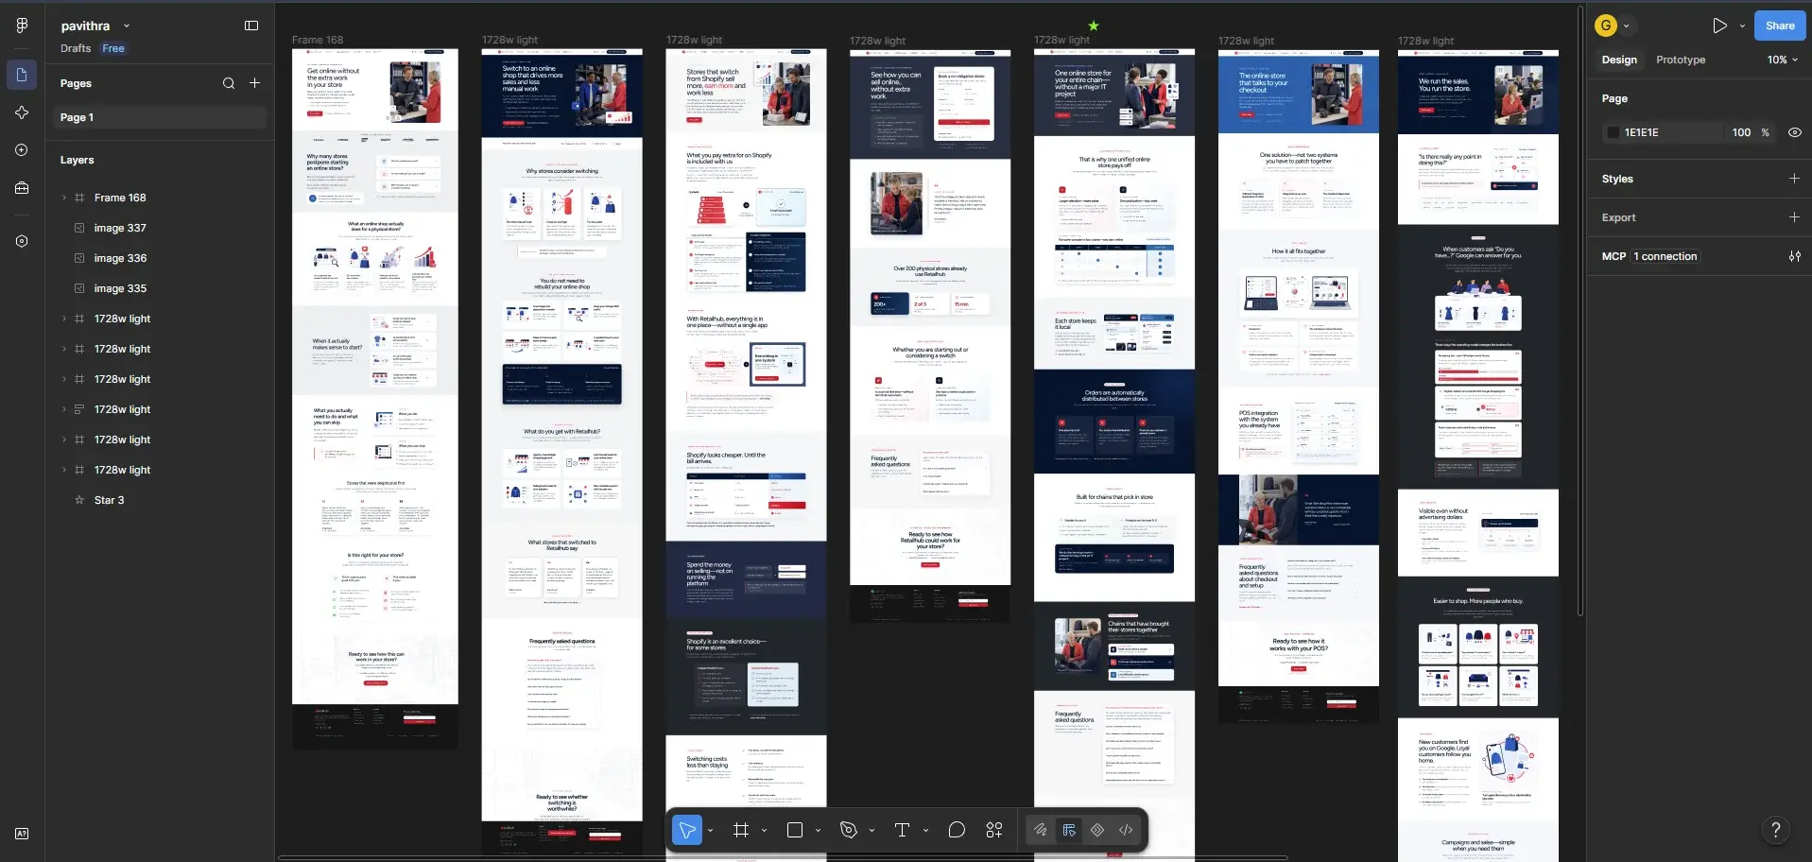Switch to Draw mode in toolbar
Image resolution: width=1812 pixels, height=862 pixels.
click(1040, 830)
